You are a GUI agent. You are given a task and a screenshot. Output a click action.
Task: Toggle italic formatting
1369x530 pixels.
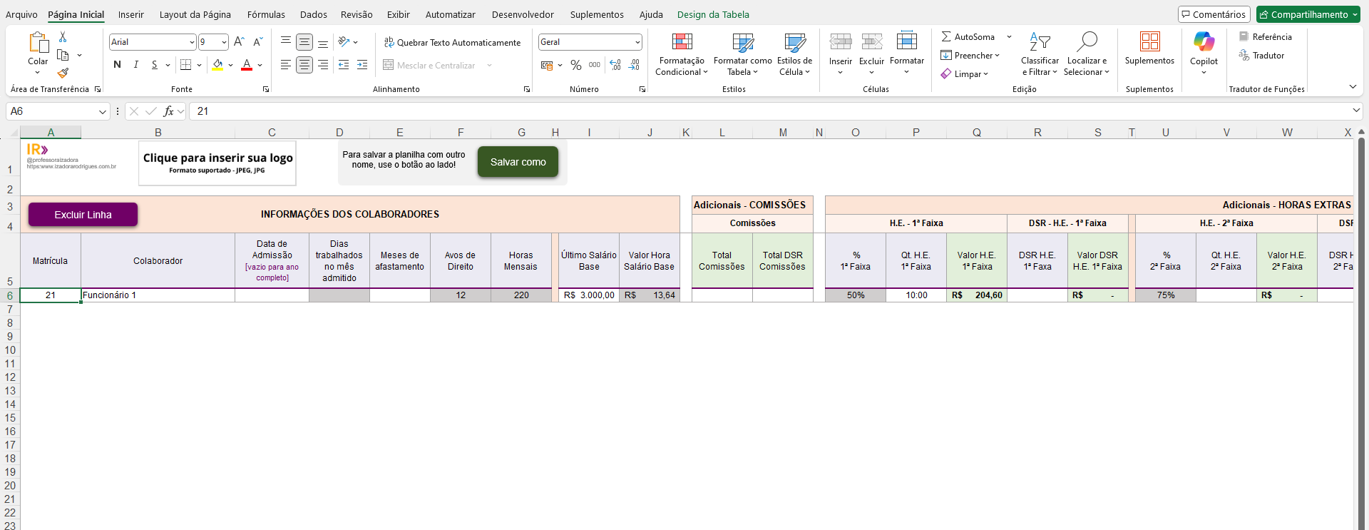pos(135,65)
